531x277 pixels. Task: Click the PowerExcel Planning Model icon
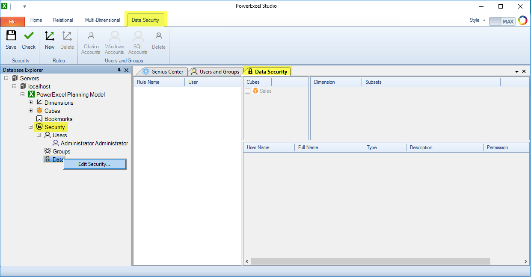(31, 94)
